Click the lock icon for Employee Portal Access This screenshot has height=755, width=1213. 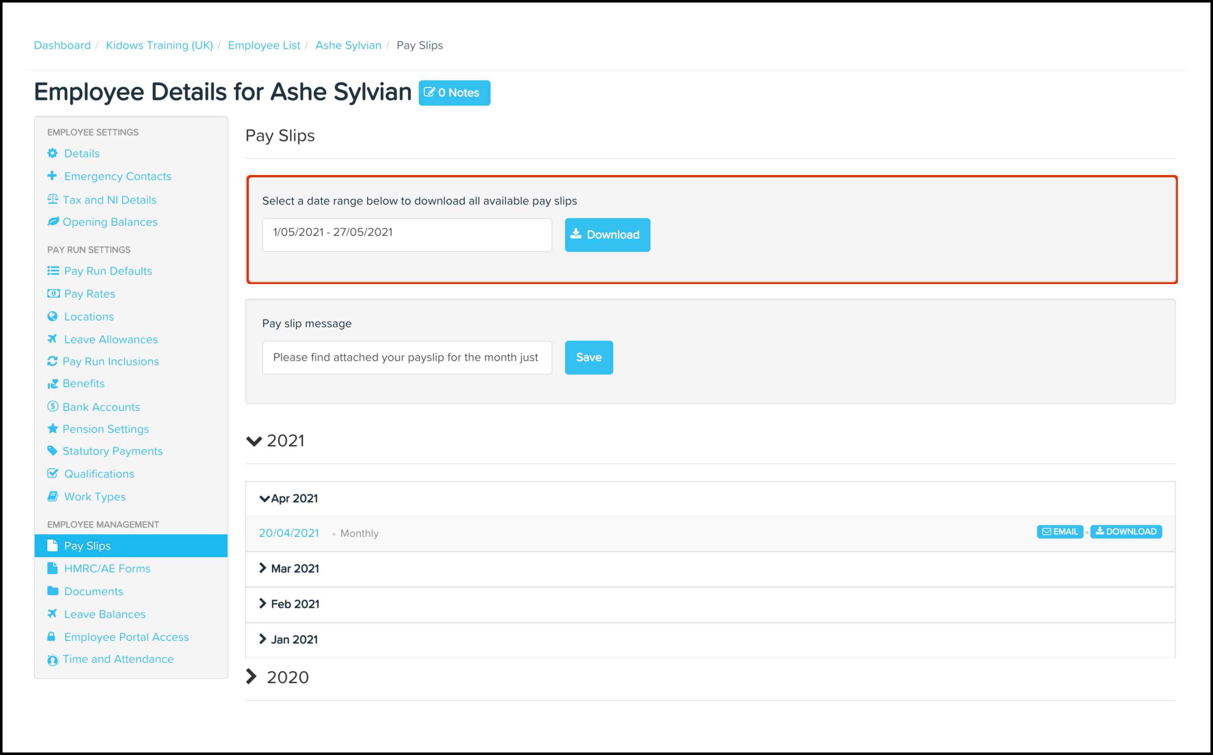[52, 637]
